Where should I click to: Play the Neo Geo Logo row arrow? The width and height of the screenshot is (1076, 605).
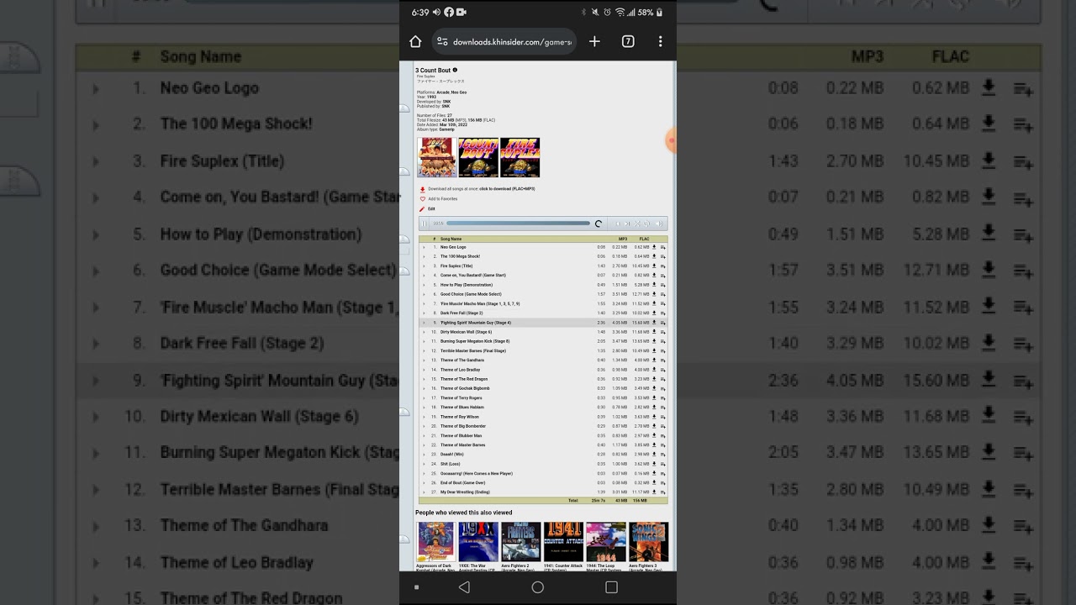(424, 247)
